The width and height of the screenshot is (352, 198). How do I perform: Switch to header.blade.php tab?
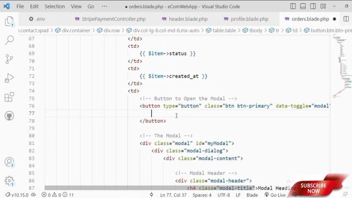pyautogui.click(x=185, y=19)
